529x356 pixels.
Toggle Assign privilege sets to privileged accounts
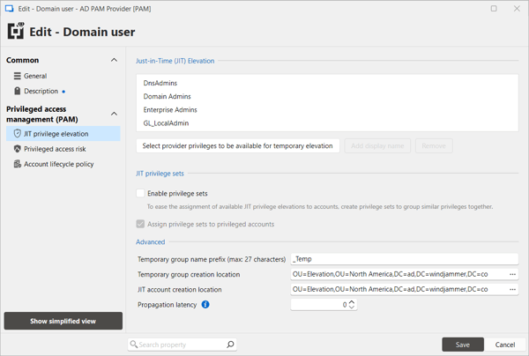140,224
